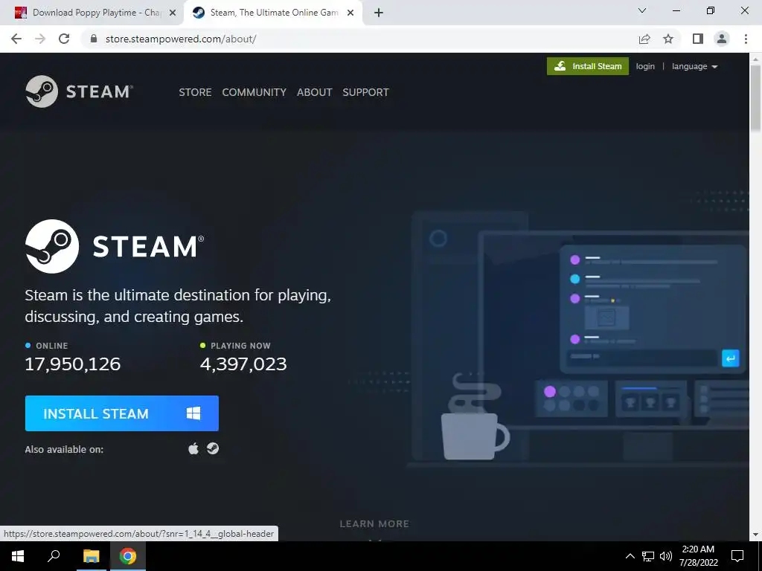Image resolution: width=762 pixels, height=571 pixels.
Task: Select the Apple macOS download icon
Action: pyautogui.click(x=193, y=448)
